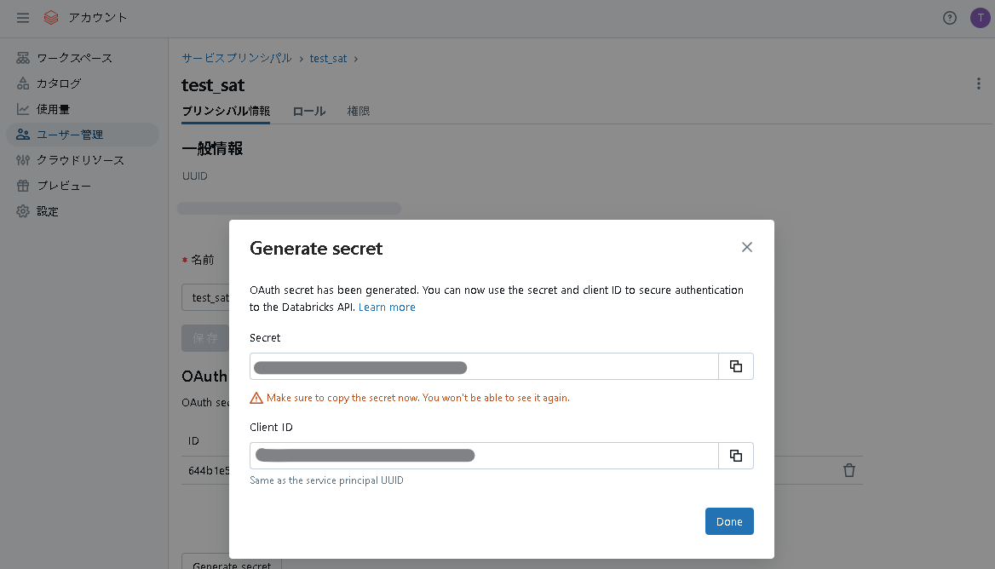Click the Databricks logo icon

coord(51,18)
